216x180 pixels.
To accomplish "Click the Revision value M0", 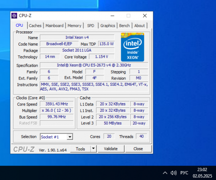I will pyautogui.click(x=139, y=78).
